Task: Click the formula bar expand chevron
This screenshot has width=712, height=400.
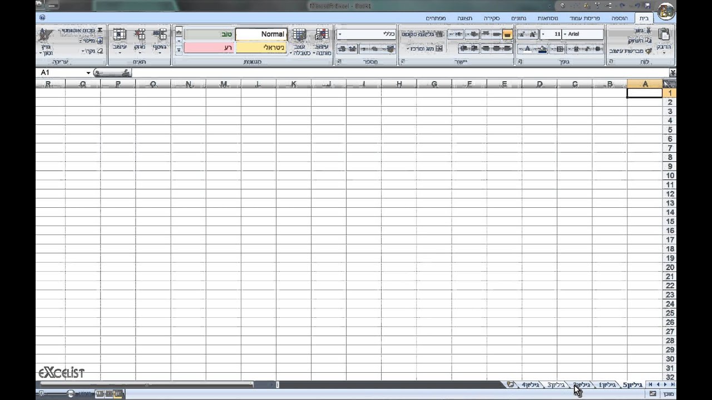Action: [x=673, y=73]
